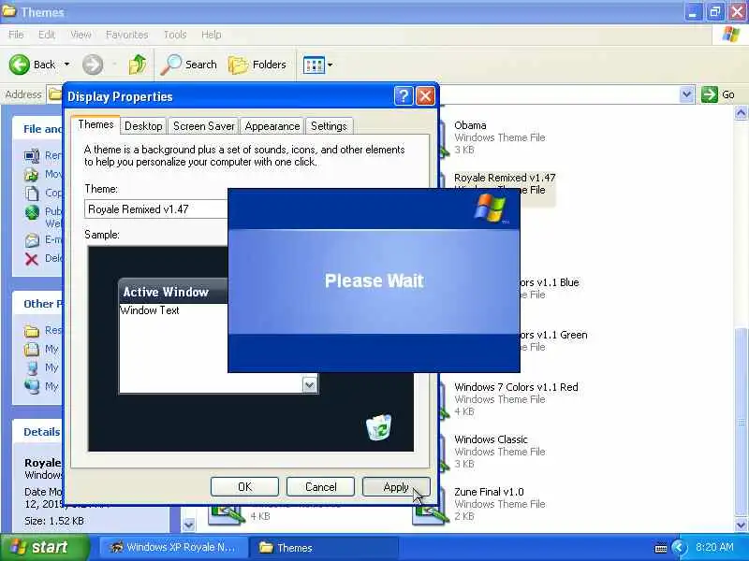Viewport: 749px width, 561px height.
Task: Click OK in Display Properties
Action: [x=244, y=486]
